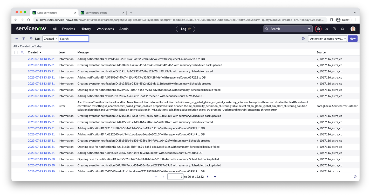Screen dimensions: 371x196
Task: Click the page number input field
Action: (x=175, y=177)
